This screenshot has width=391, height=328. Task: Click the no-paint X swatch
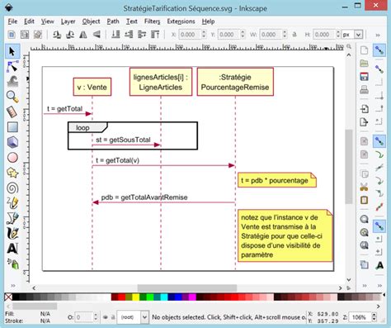[x=8, y=297]
